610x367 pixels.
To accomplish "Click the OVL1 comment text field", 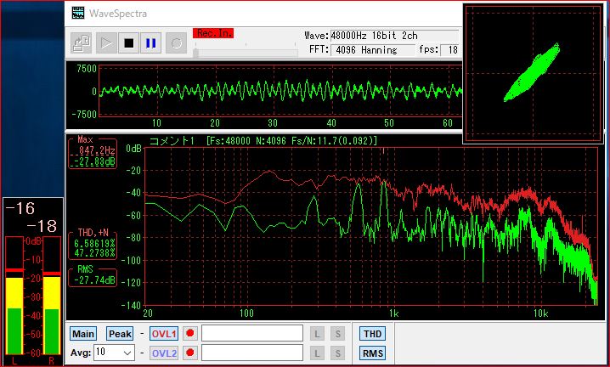I will [x=251, y=334].
